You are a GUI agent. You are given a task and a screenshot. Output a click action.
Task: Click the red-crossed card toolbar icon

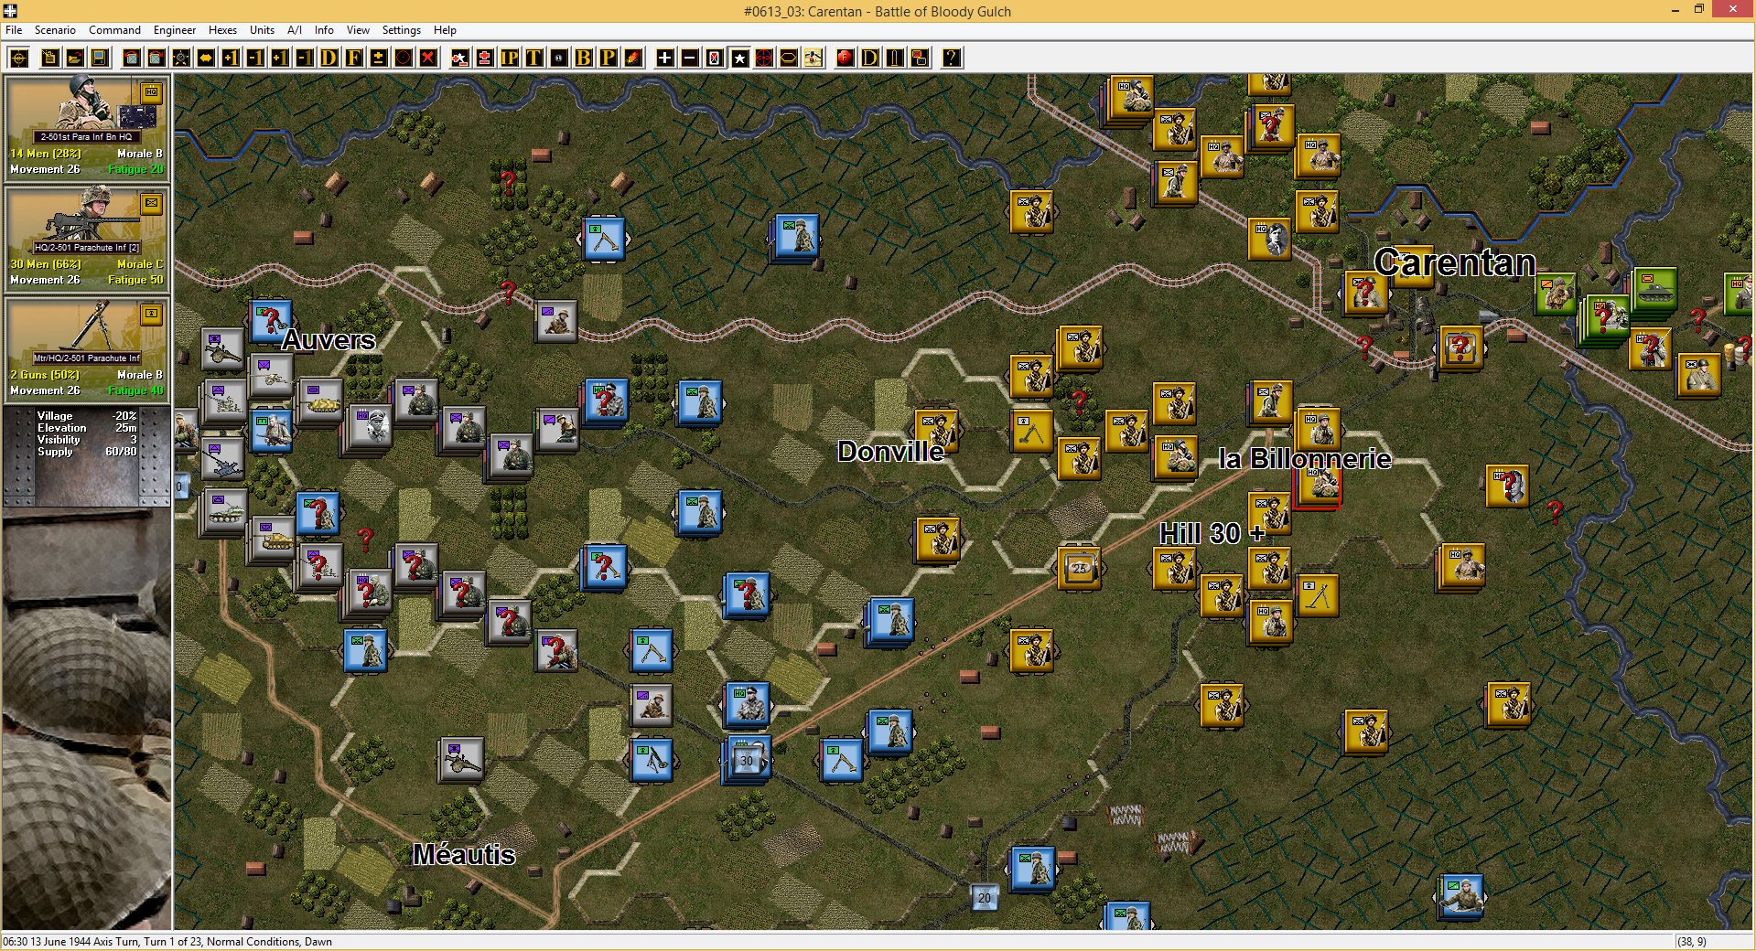point(714,59)
